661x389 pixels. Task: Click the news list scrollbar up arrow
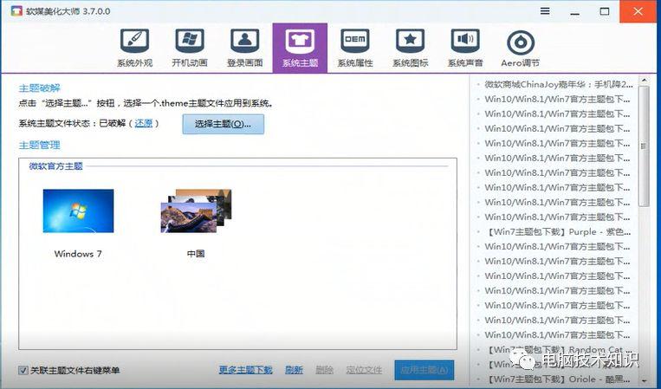[x=644, y=80]
